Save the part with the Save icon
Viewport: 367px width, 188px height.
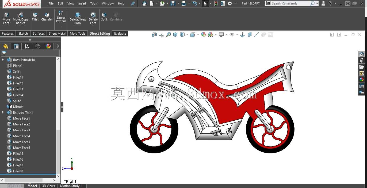coord(173,3)
